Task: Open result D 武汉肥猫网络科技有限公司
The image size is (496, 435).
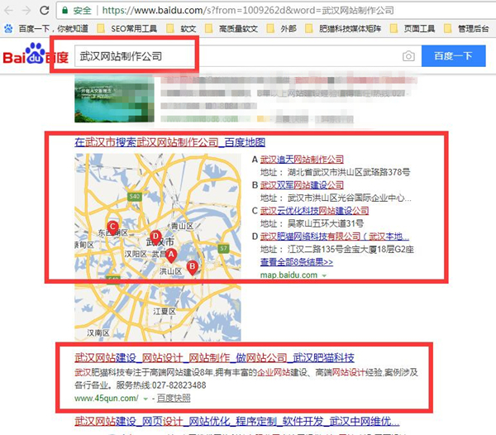Action: [334, 237]
